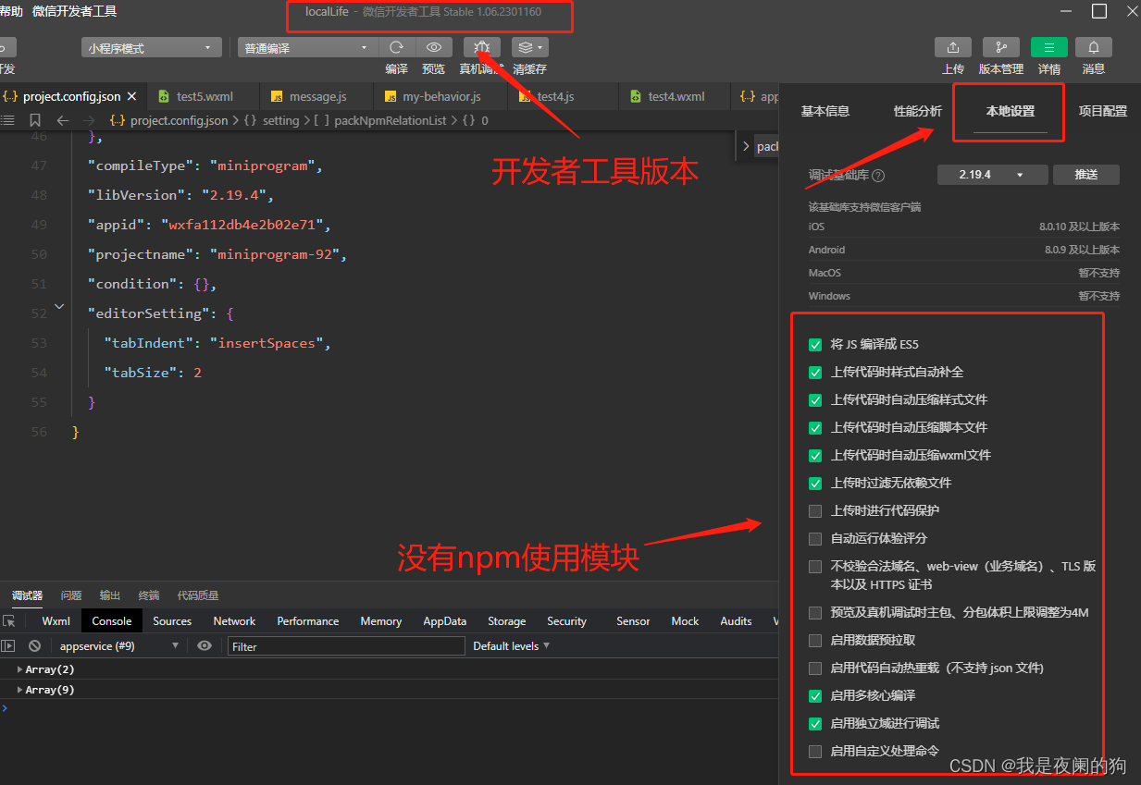The height and width of the screenshot is (785, 1141).
Task: Click packNpmRelationList in the breadcrumb
Action: click(391, 120)
